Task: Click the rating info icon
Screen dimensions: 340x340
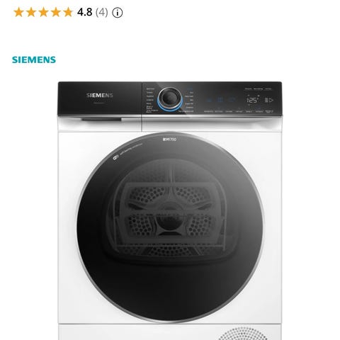Action: coord(118,13)
